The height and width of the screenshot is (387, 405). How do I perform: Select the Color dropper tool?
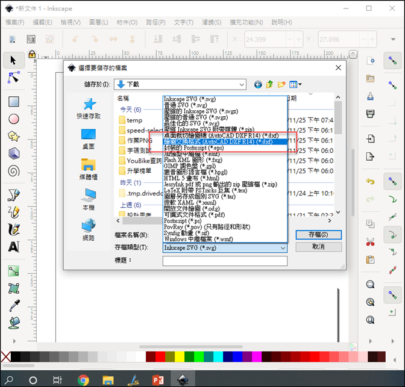(14, 306)
